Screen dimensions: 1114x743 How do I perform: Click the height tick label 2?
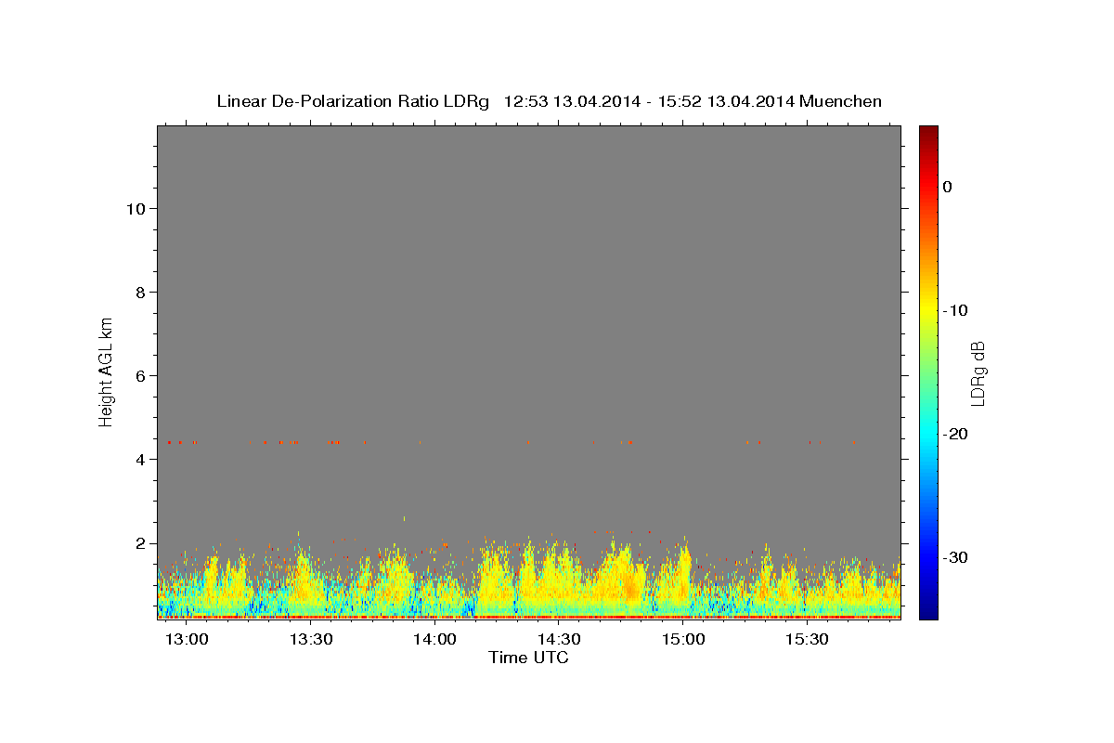[140, 543]
